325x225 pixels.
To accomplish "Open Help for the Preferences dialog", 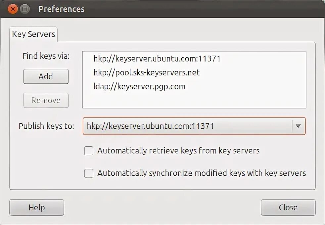I will coord(37,207).
